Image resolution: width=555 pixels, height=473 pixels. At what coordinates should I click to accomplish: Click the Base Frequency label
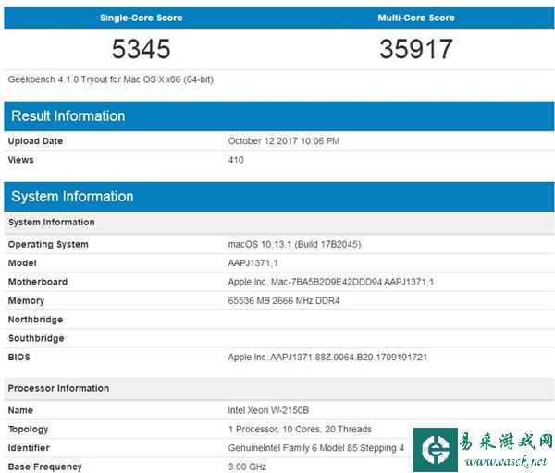(x=45, y=467)
